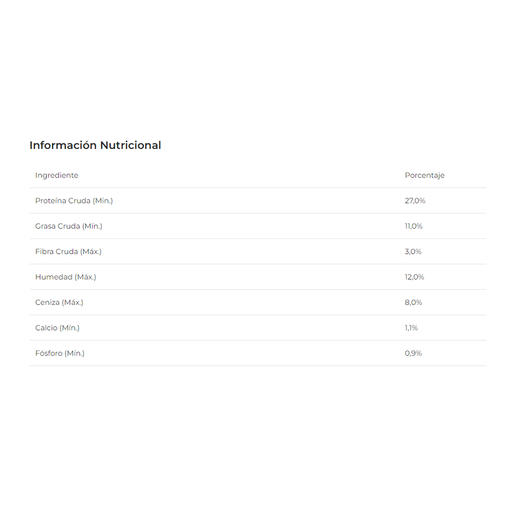Image resolution: width=511 pixels, height=511 pixels.
Task: Select the Ceniza (Máx.) label
Action: (59, 302)
